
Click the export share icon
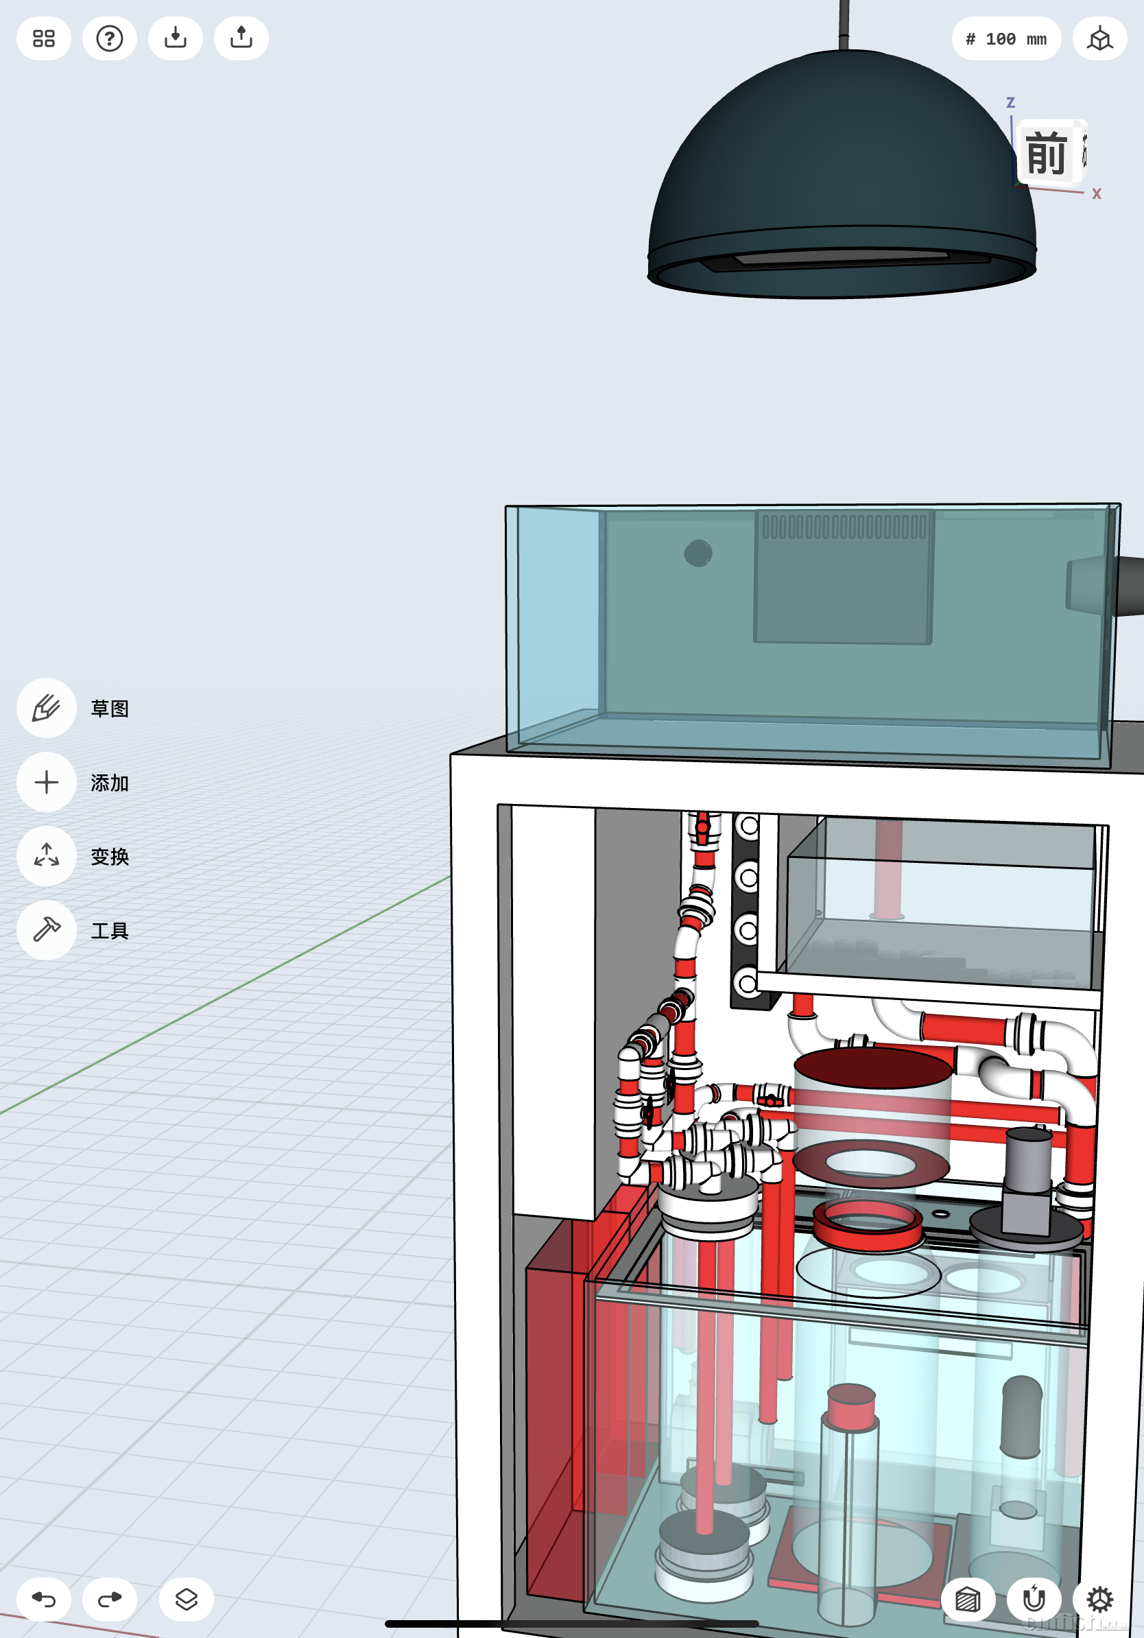241,38
